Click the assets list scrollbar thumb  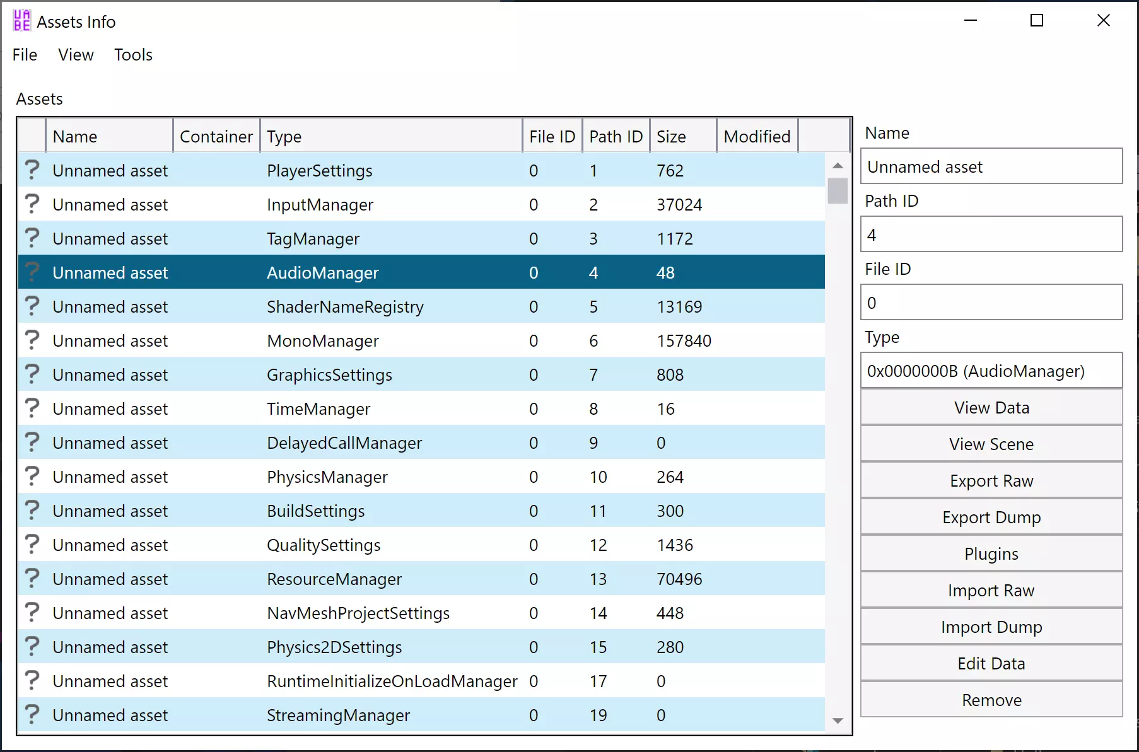(x=838, y=190)
